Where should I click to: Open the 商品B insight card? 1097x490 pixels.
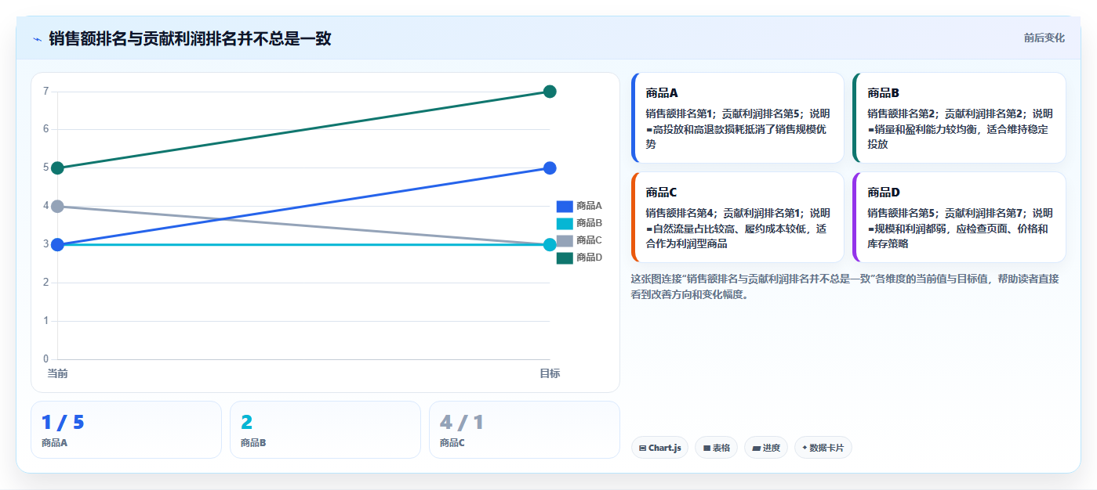[959, 117]
